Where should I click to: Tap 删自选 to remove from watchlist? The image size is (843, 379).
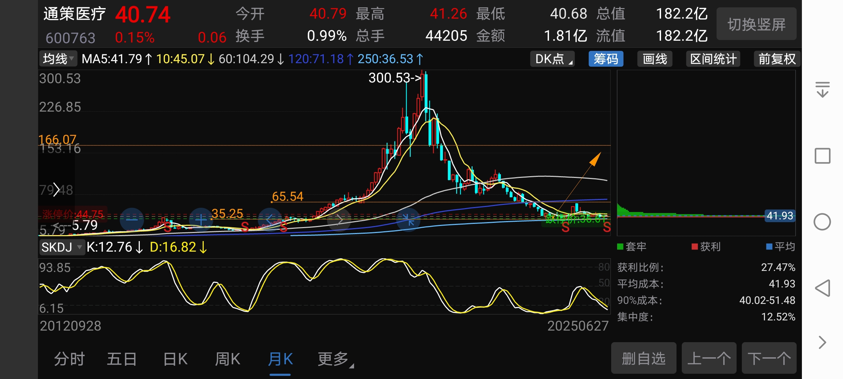click(x=644, y=358)
